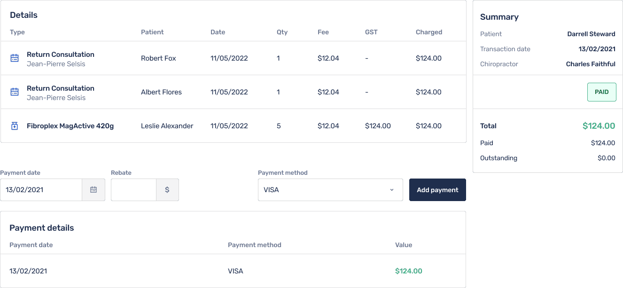Select the Fibroplex MagActive 420g item
623x288 pixels.
pos(70,126)
